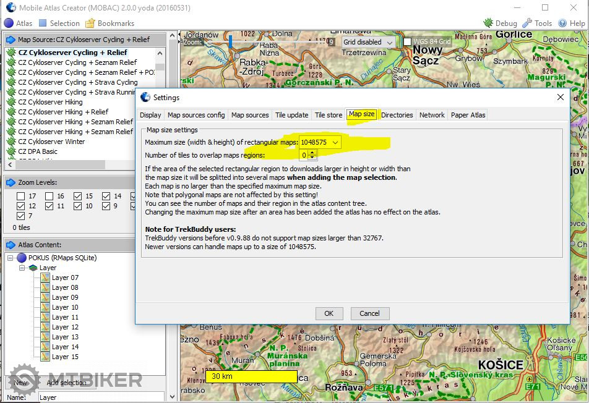Switch to the Tile store tab
Image resolution: width=589 pixels, height=403 pixels.
pyautogui.click(x=328, y=115)
